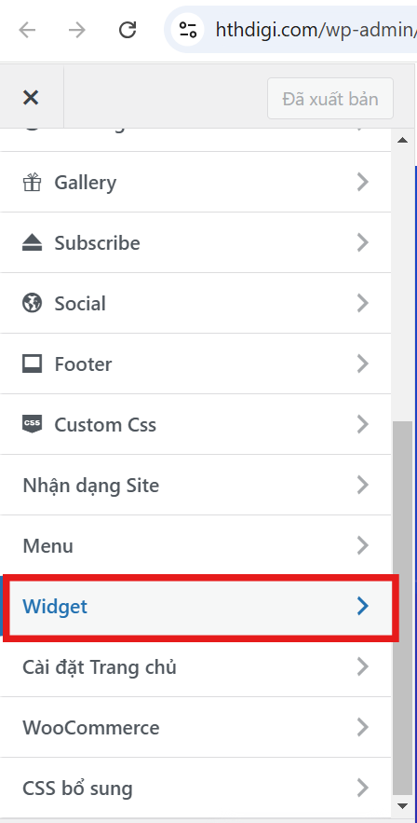
Task: Click the scrollbar down arrow
Action: click(x=403, y=805)
